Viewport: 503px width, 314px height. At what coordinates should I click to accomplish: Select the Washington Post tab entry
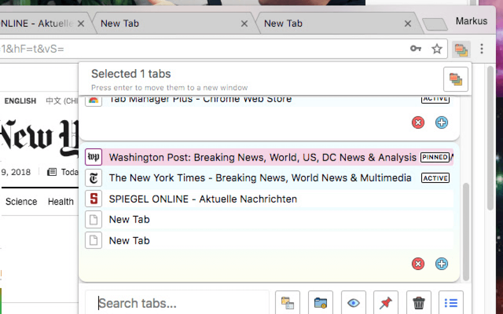point(268,157)
